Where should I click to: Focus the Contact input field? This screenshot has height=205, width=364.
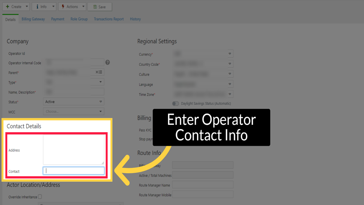(x=74, y=171)
